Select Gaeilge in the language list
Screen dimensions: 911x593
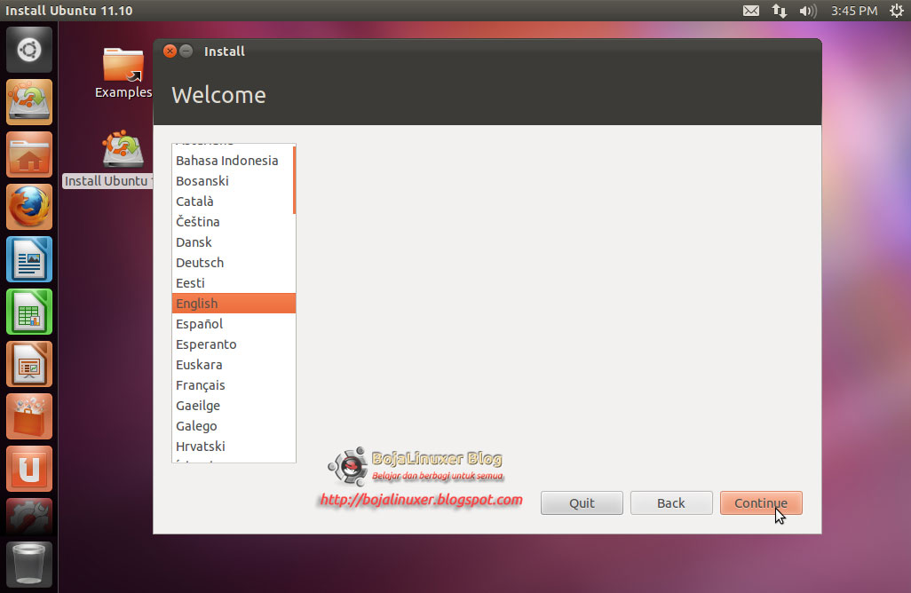[x=233, y=406]
